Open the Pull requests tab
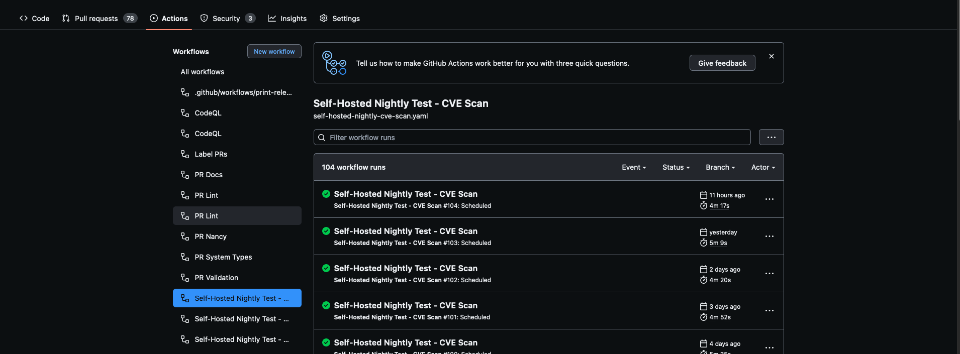The width and height of the screenshot is (960, 354). pyautogui.click(x=99, y=18)
